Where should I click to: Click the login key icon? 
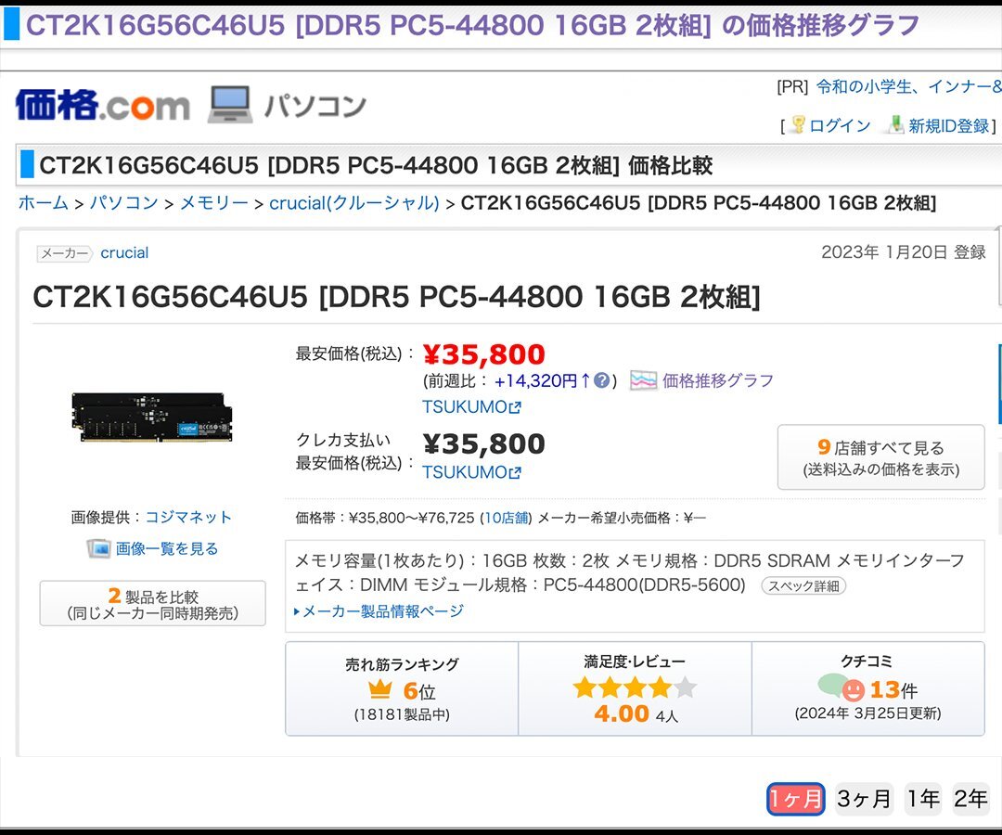click(x=798, y=124)
